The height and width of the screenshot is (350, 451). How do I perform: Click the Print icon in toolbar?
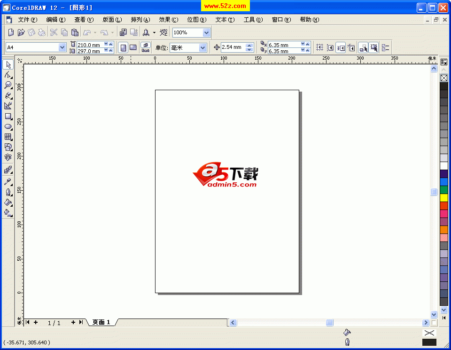[41, 32]
